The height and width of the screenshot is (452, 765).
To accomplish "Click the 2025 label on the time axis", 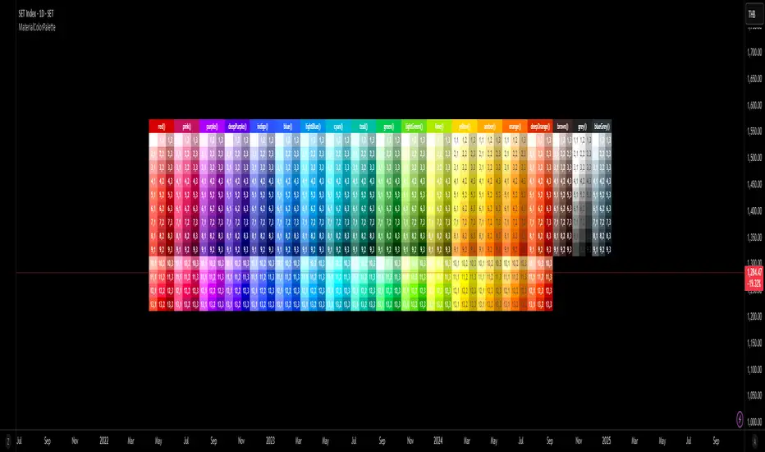I will (x=606, y=440).
